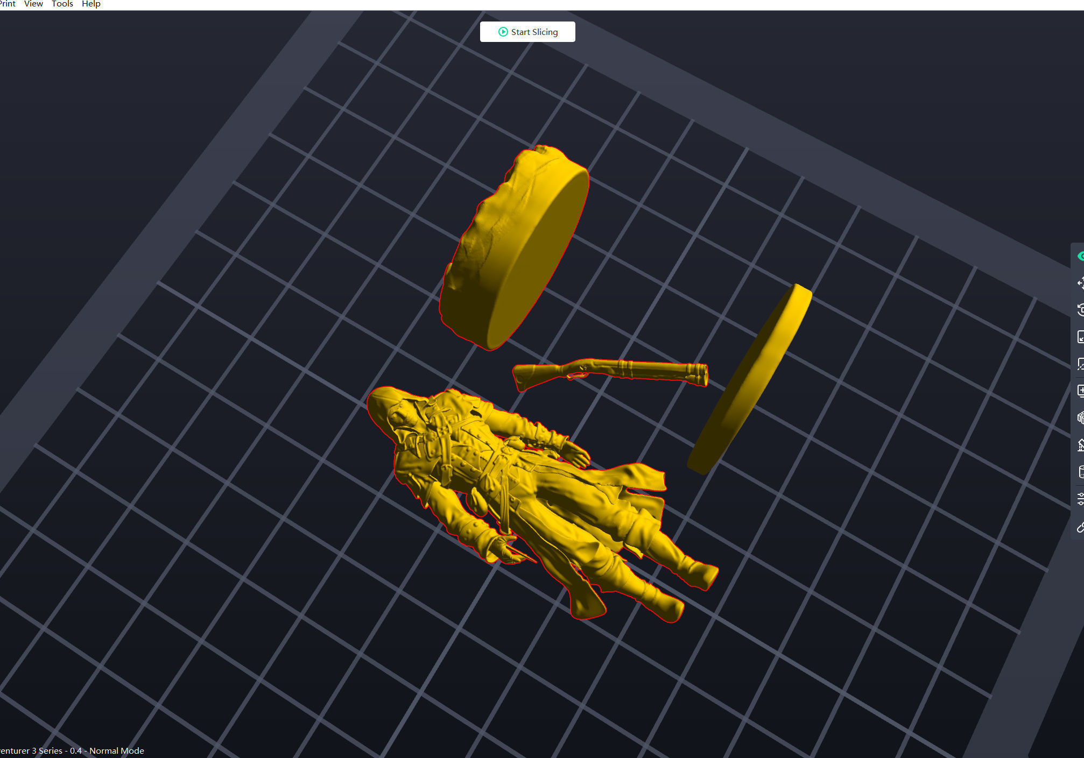
Task: Click the printer profile text in status bar
Action: pos(72,750)
